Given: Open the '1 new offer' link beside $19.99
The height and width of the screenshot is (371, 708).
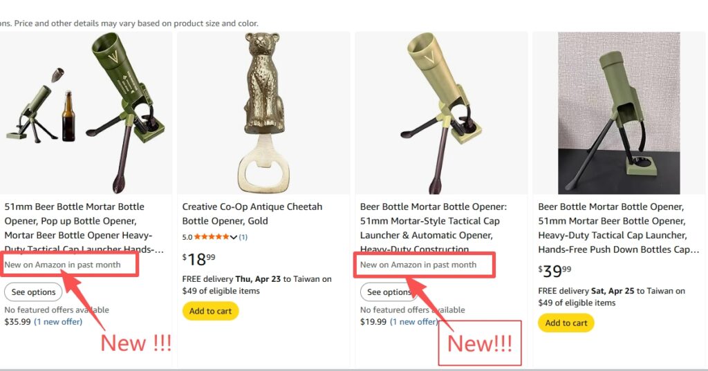Looking at the screenshot, I should pos(413,322).
